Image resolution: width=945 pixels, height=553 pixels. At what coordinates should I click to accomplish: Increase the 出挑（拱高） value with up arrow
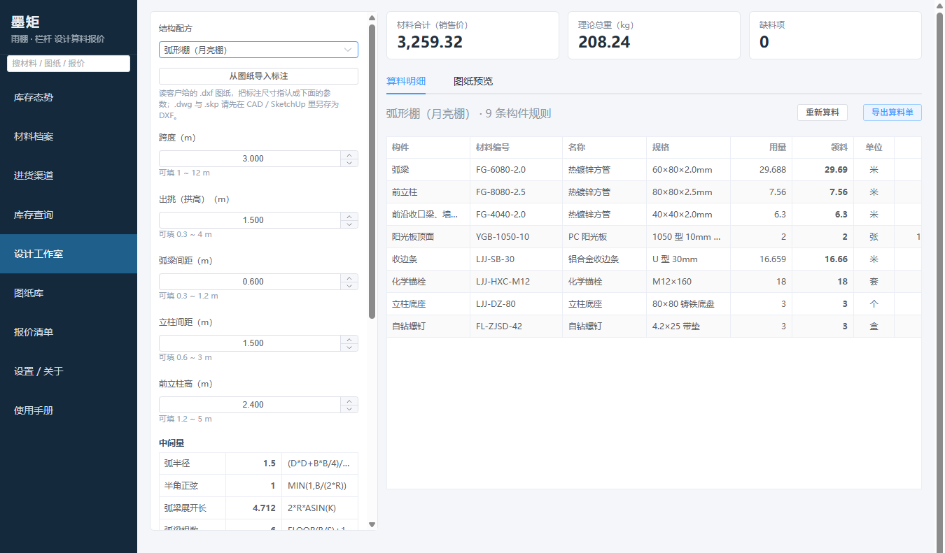[x=349, y=216]
